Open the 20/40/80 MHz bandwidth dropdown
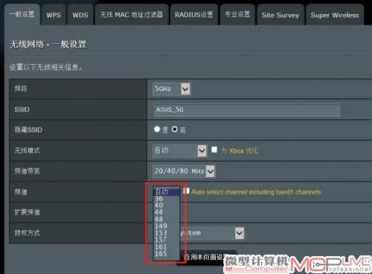Screen dimensions: 372x274 point(184,171)
